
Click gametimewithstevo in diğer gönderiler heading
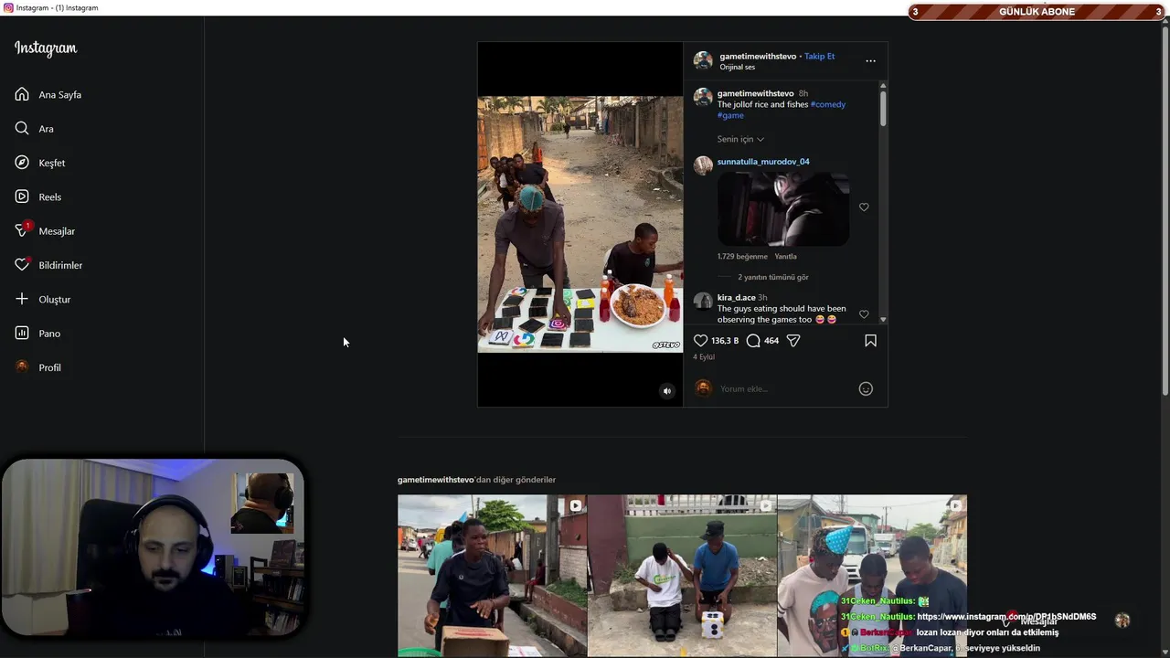click(x=435, y=480)
